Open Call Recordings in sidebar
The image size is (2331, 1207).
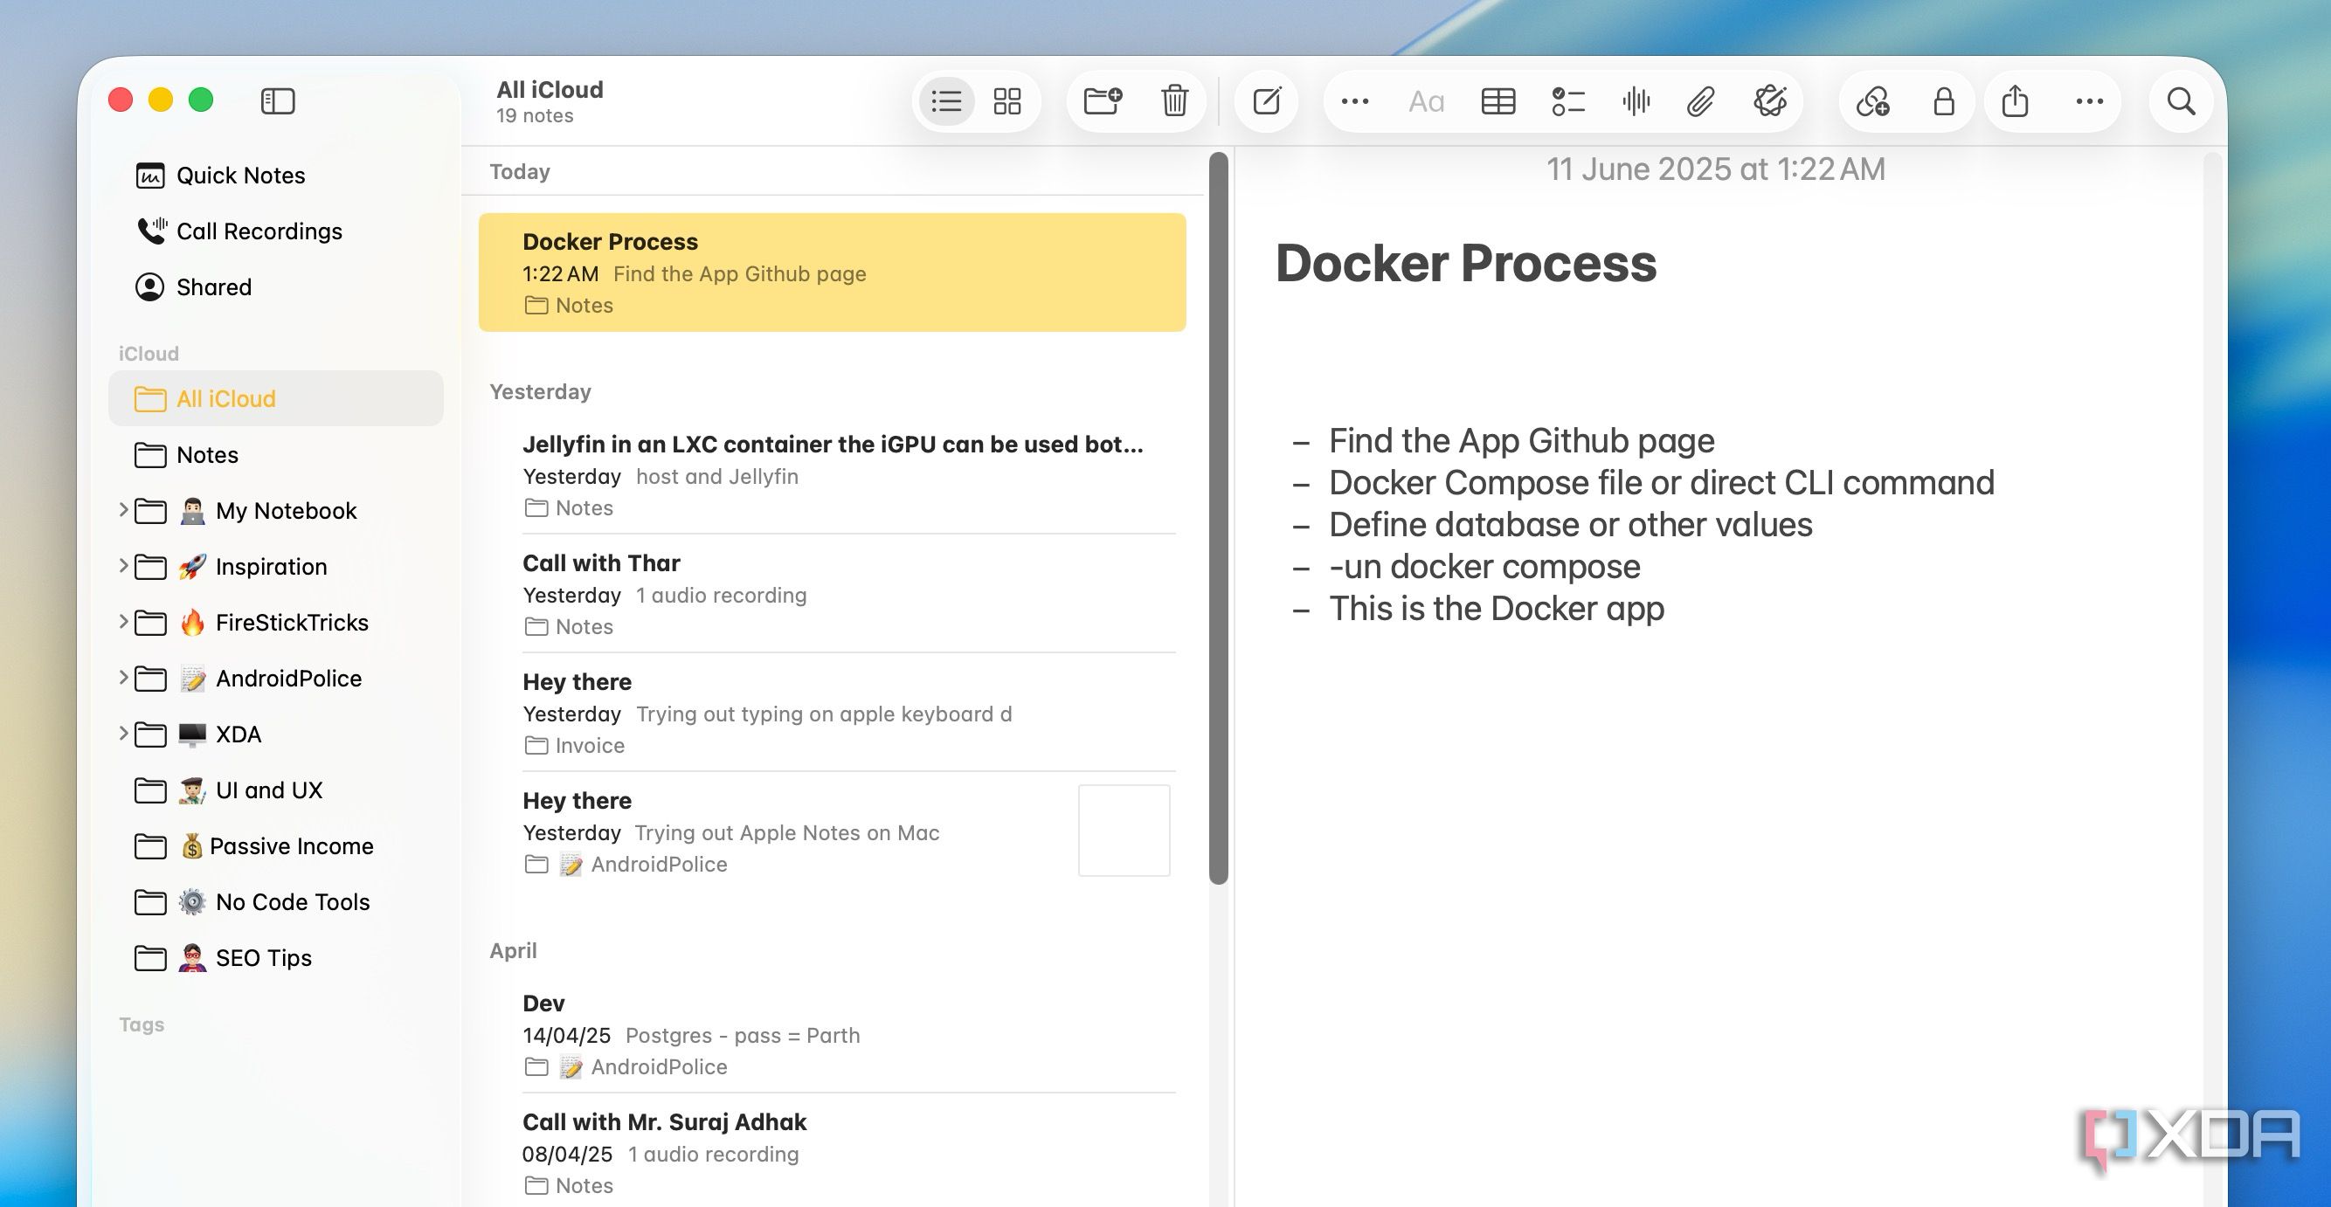276,231
